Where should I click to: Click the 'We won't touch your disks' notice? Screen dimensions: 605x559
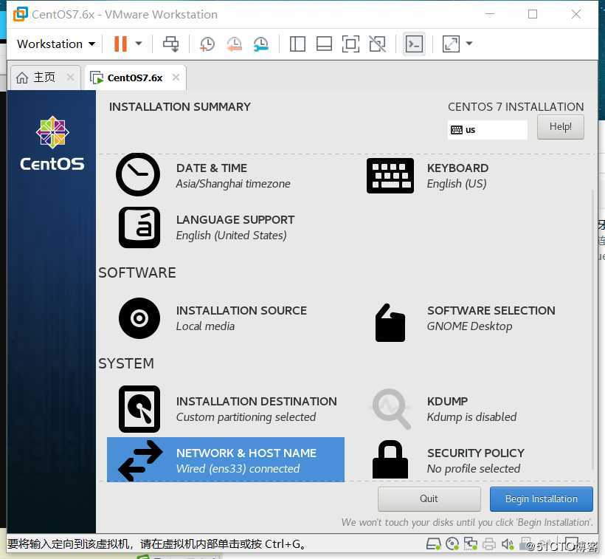pyautogui.click(x=467, y=522)
